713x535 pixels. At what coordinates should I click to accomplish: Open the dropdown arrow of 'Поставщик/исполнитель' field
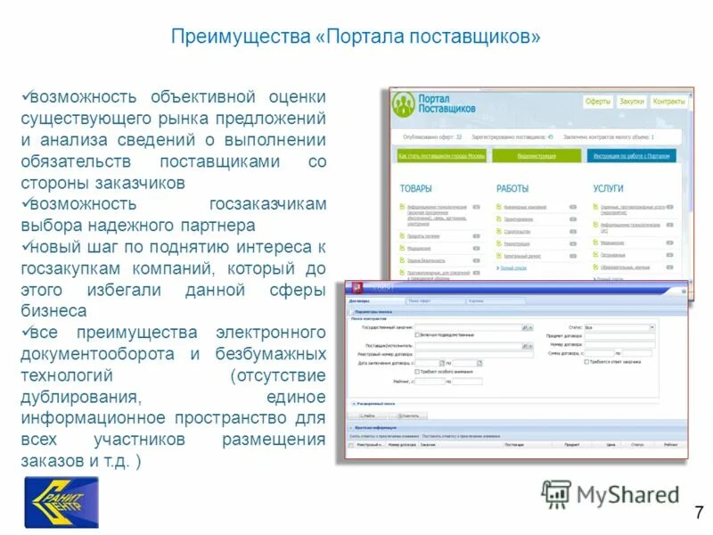530,346
